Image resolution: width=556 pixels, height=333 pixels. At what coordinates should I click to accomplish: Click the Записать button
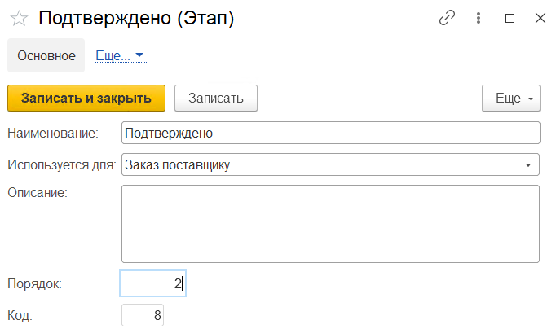[x=216, y=99]
